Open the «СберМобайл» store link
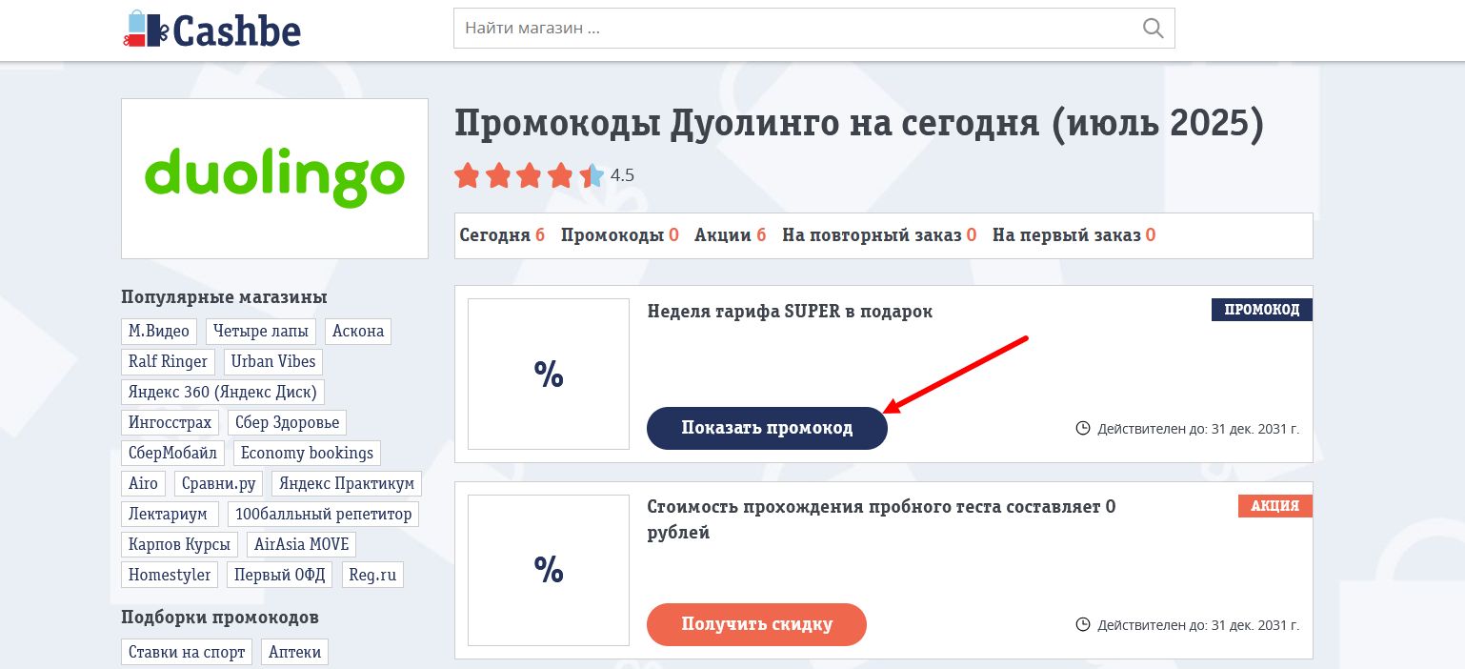 173,454
